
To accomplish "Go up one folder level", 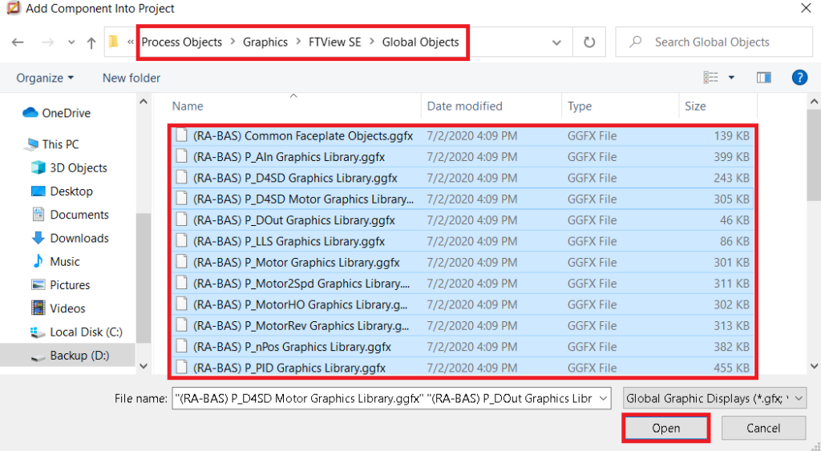I will [x=91, y=42].
